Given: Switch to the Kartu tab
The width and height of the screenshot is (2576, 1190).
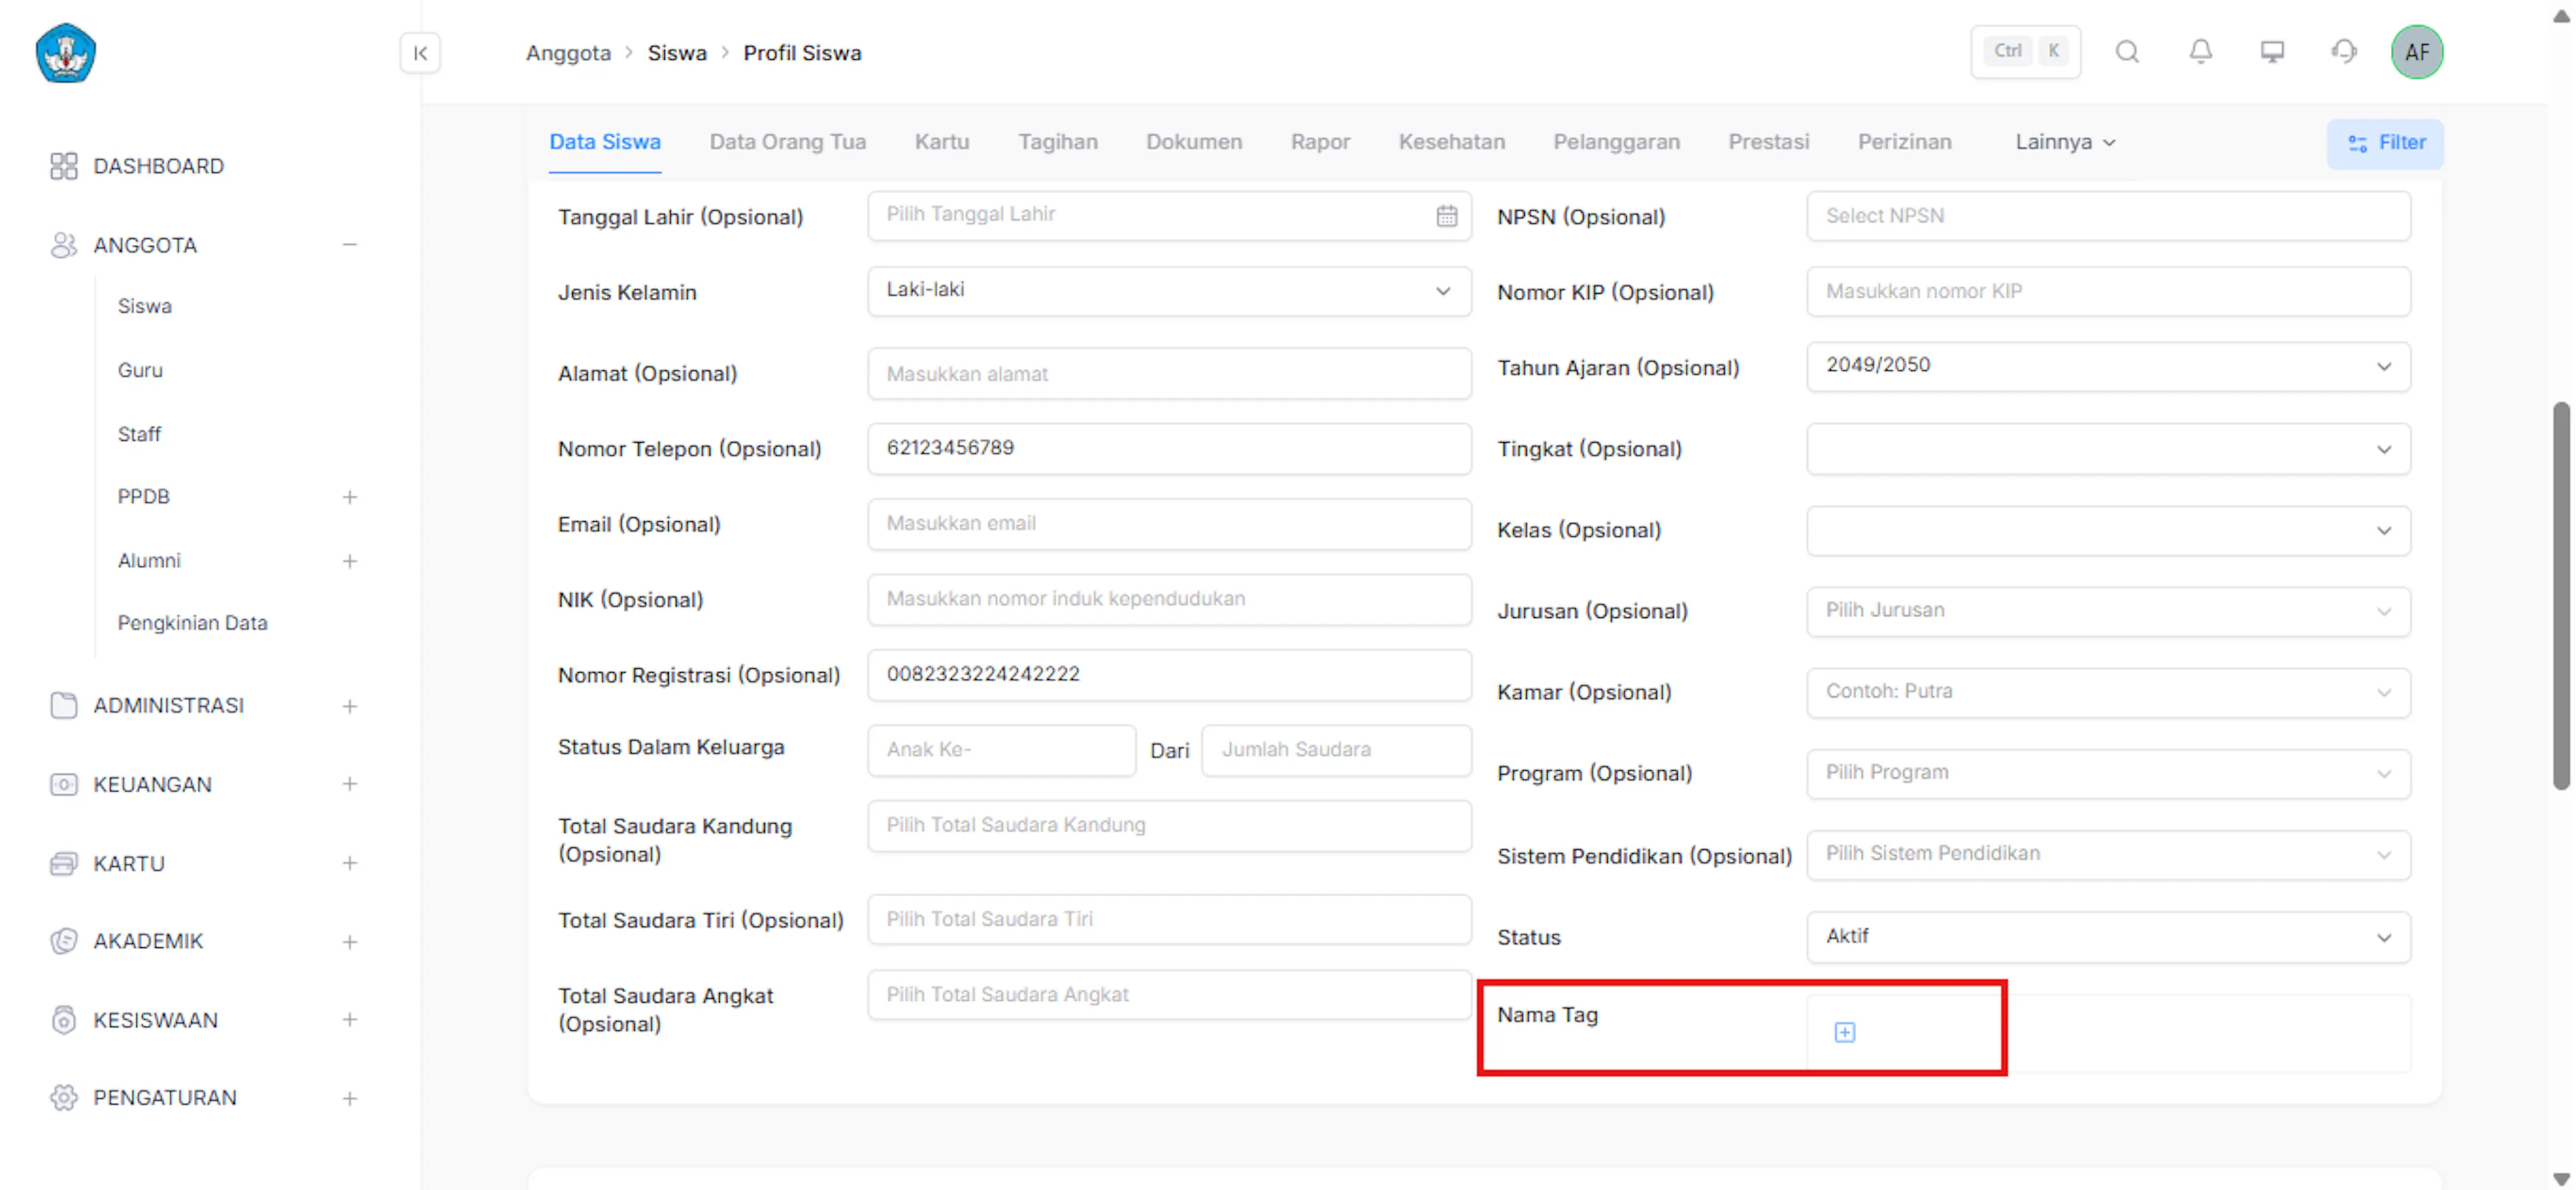Looking at the screenshot, I should [942, 142].
